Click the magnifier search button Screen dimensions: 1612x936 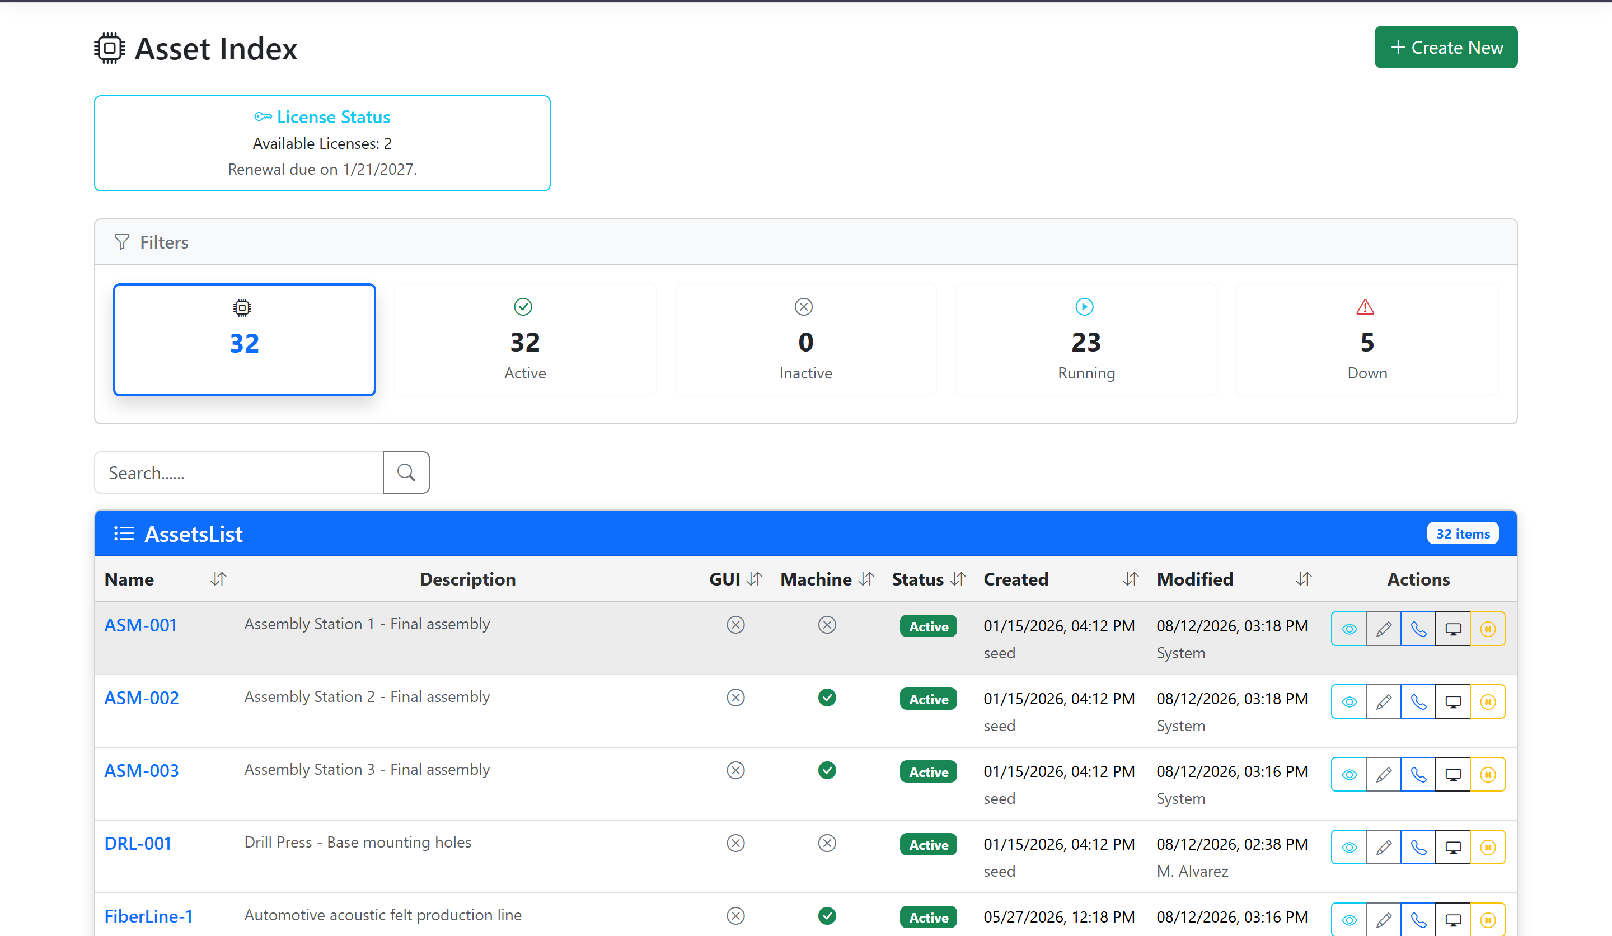point(406,473)
